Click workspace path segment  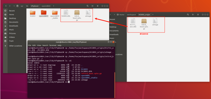click(x=131, y=15)
